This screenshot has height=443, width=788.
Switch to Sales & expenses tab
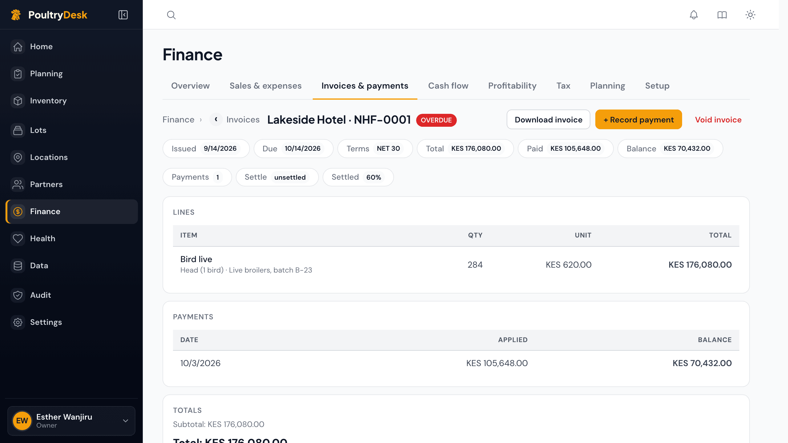click(265, 86)
